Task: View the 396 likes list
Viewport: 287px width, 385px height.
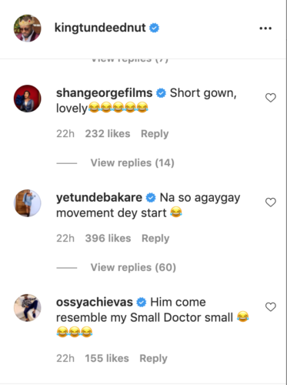Action: pos(108,238)
